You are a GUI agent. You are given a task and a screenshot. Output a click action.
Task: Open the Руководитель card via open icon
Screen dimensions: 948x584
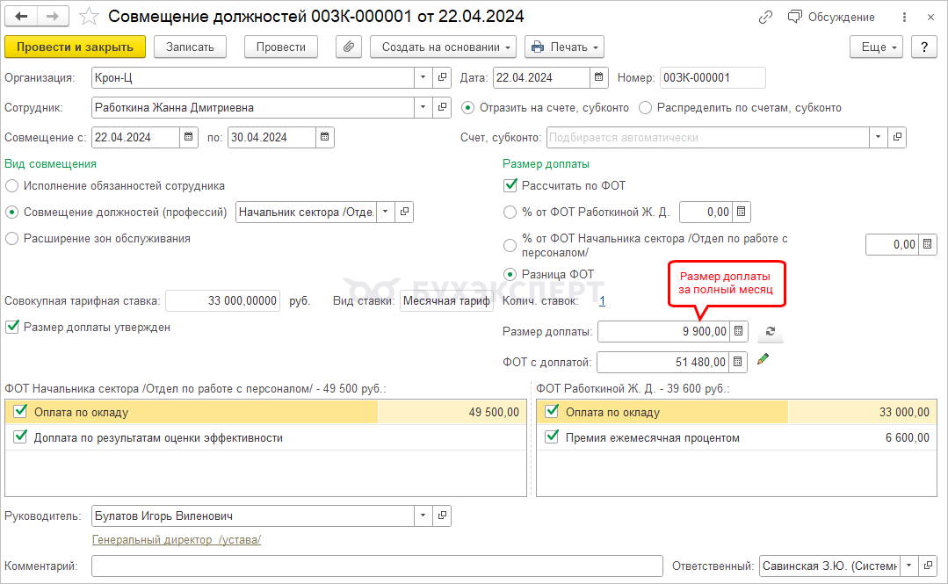click(x=442, y=516)
